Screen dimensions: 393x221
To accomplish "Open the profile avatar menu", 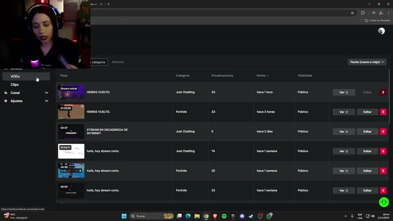I will click(381, 31).
